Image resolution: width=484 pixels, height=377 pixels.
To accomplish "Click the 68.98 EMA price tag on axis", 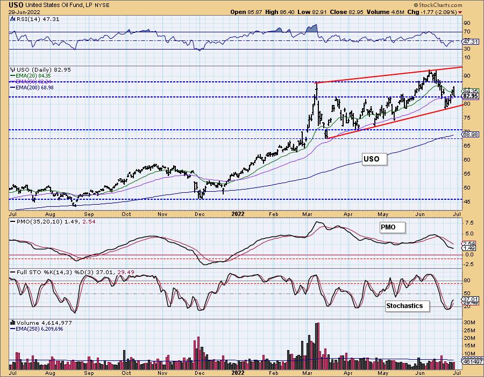I will pos(471,135).
